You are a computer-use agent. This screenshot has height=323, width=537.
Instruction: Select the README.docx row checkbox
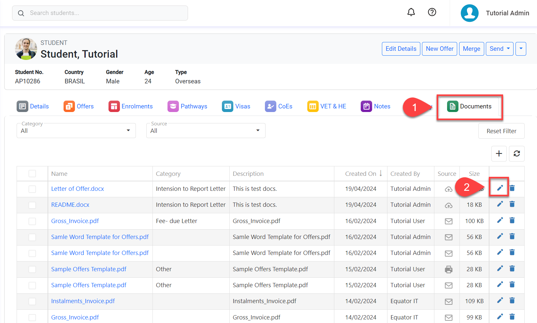click(32, 205)
